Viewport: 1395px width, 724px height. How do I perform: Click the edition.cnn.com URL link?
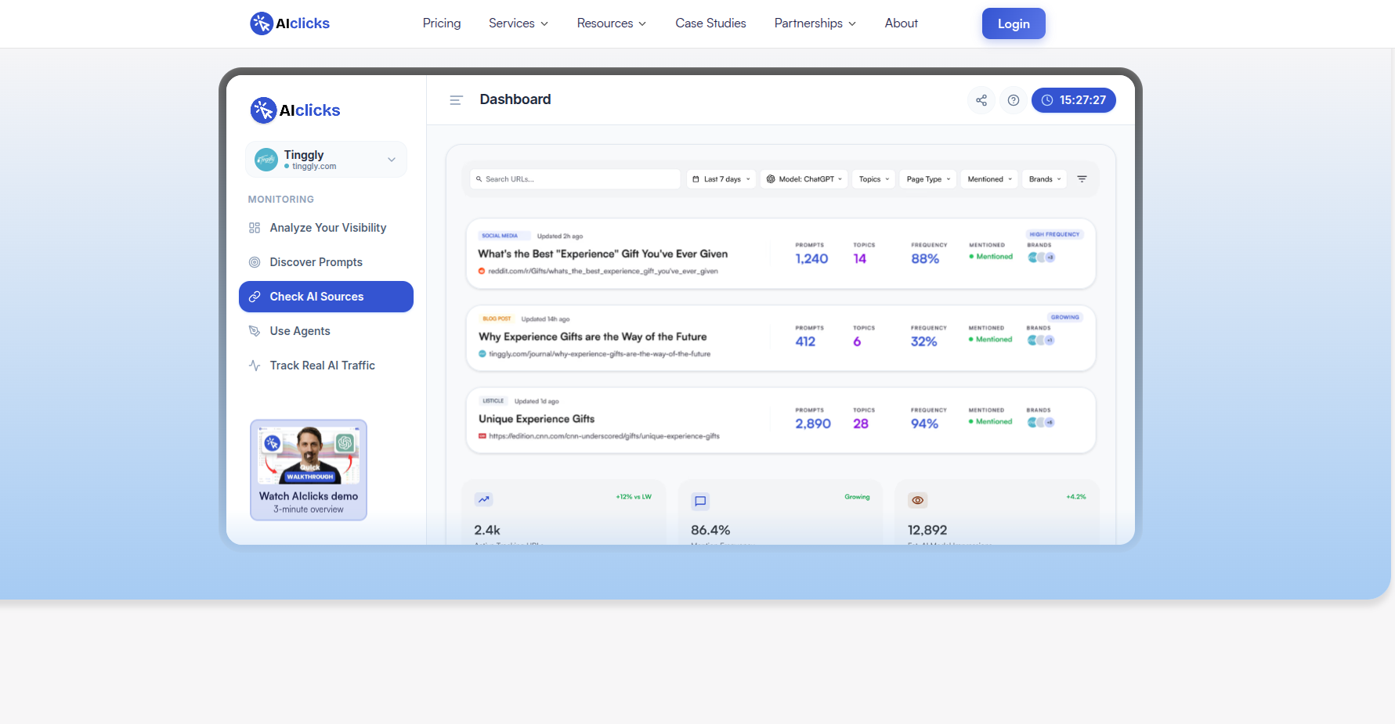[604, 437]
